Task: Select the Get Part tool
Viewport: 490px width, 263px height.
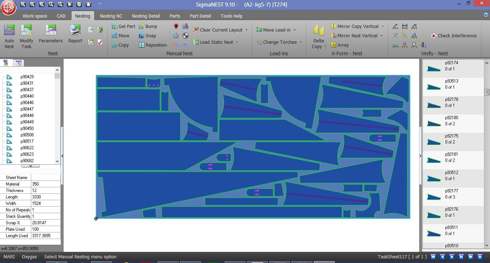Action: 123,26
